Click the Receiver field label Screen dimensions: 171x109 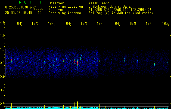(56, 10)
